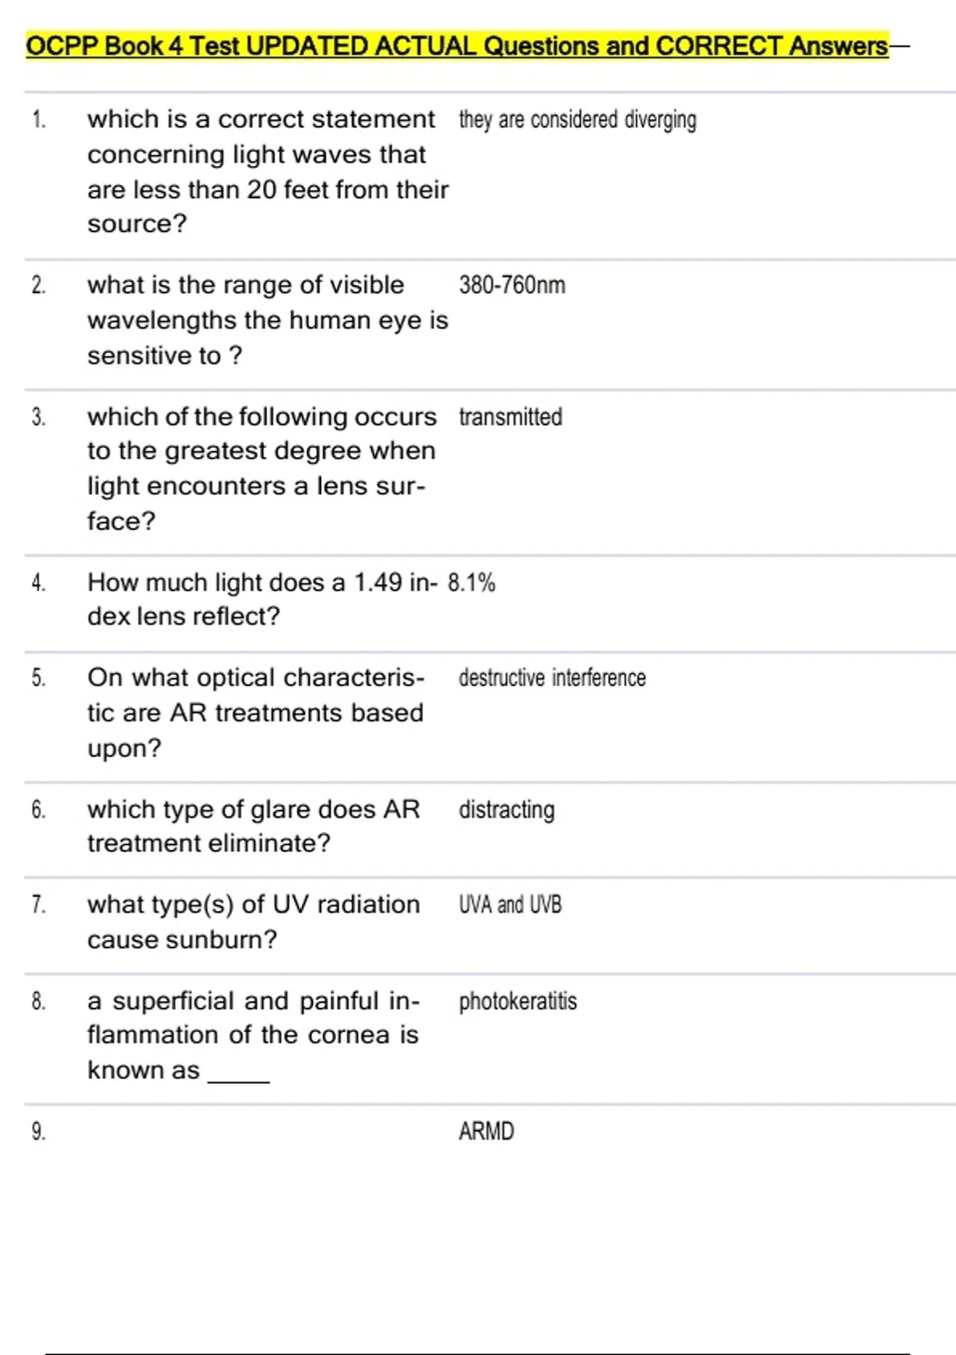Select the "380-760nm" answer text
The height and width of the screenshot is (1355, 956).
pyautogui.click(x=512, y=285)
